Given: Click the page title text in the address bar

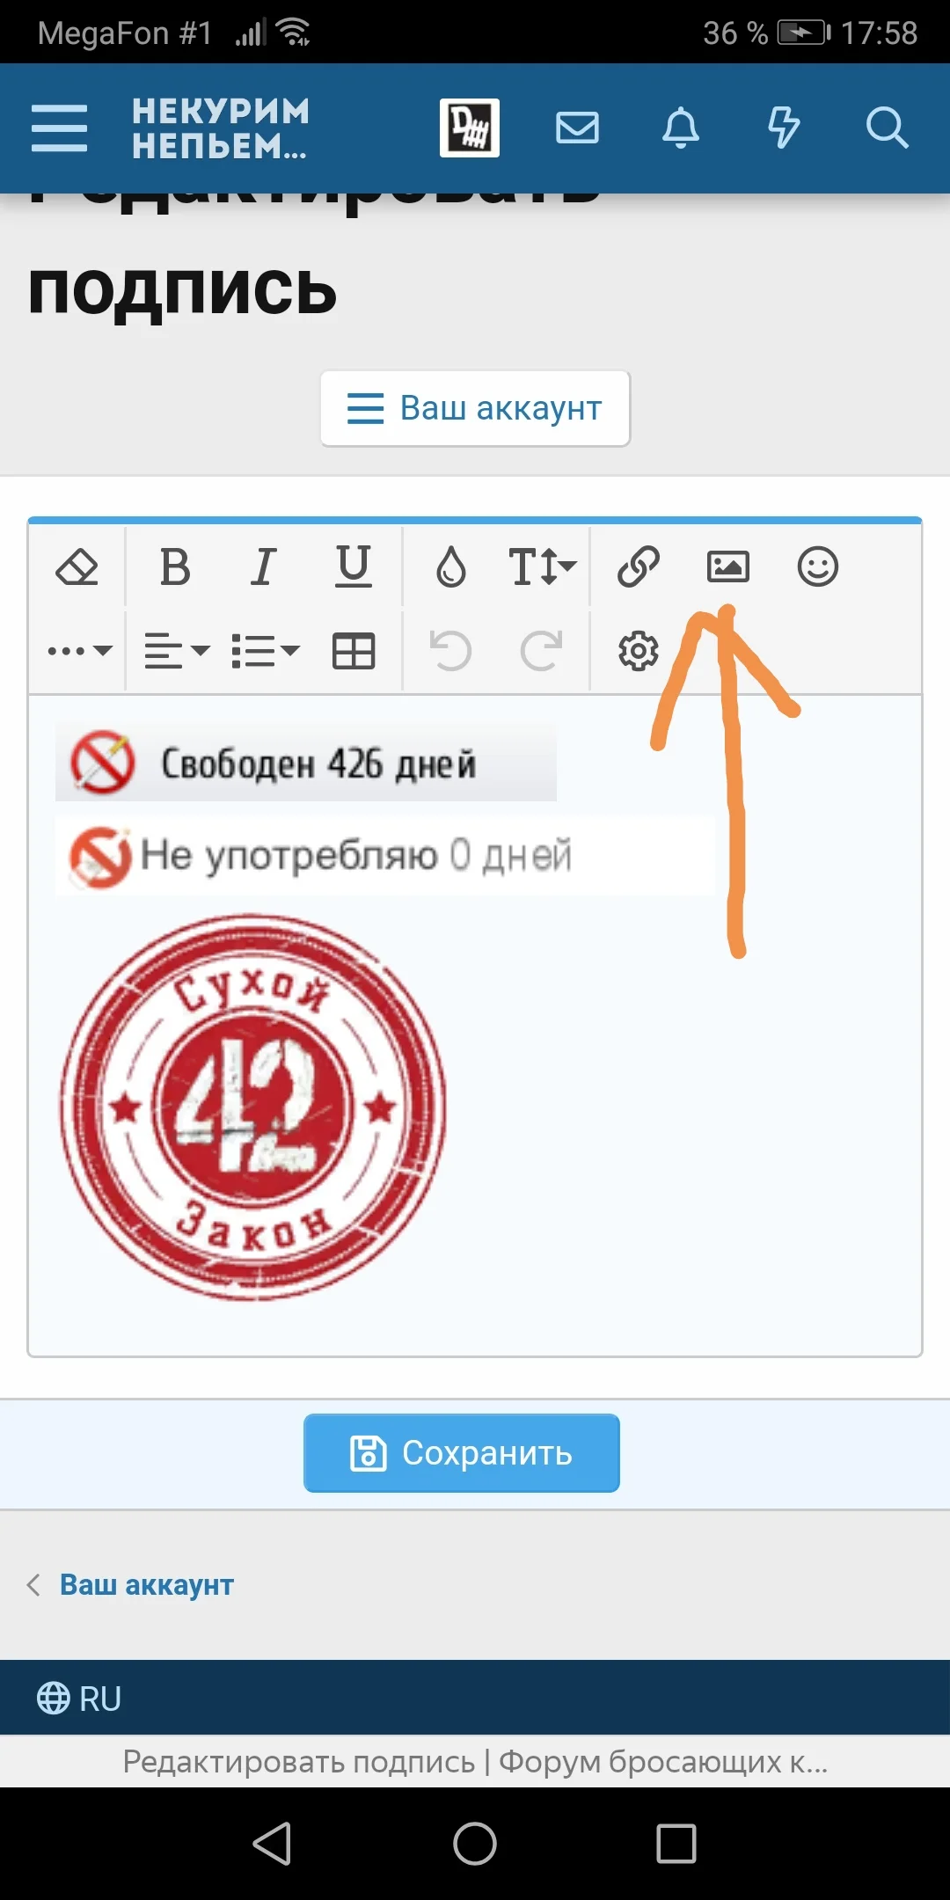Looking at the screenshot, I should pos(475,1762).
